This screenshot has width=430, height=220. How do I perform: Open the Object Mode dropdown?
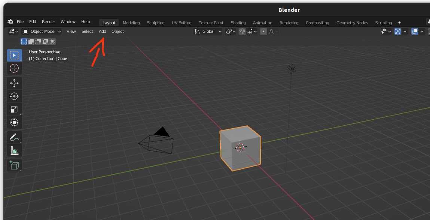pos(42,31)
